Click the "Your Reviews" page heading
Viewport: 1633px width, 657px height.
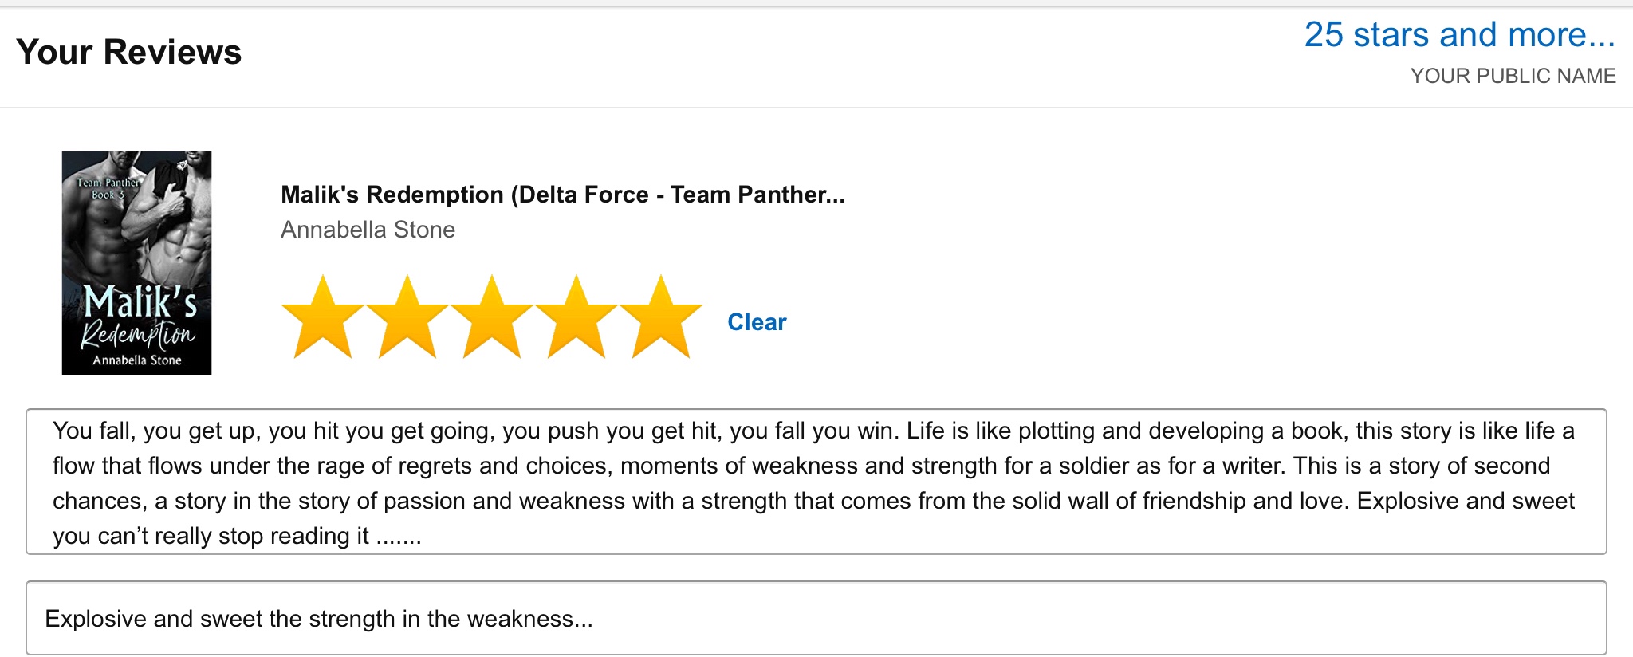click(x=128, y=52)
